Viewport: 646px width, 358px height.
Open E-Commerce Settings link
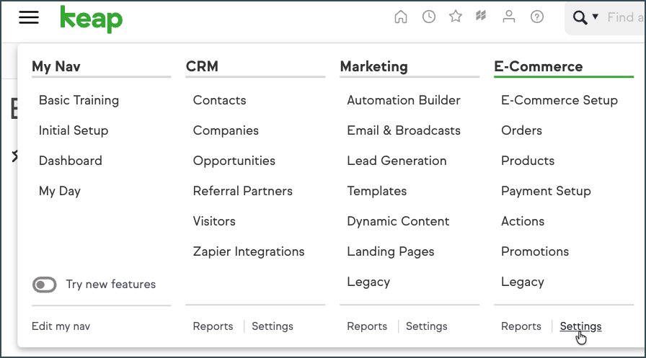[x=580, y=326]
